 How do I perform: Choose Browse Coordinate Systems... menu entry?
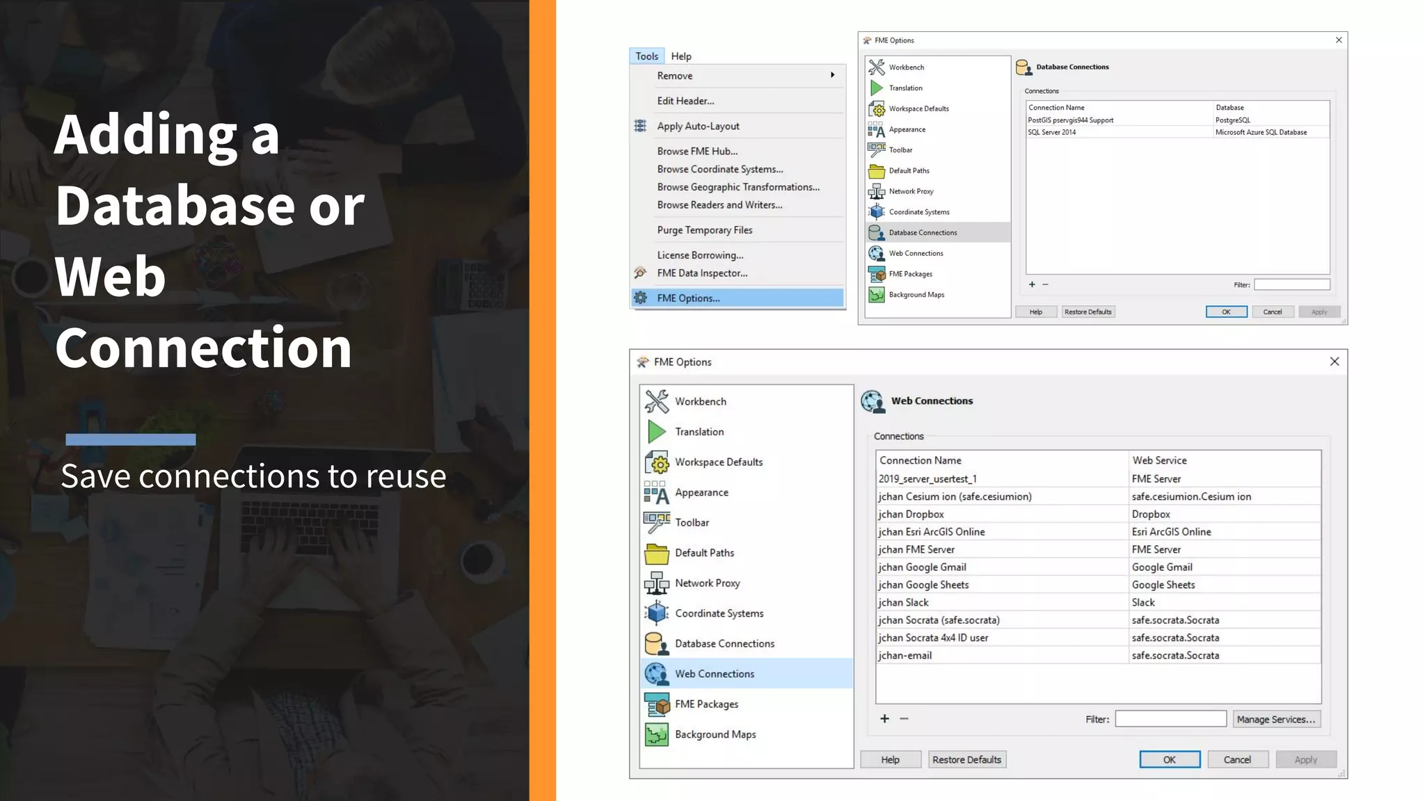pos(738,169)
